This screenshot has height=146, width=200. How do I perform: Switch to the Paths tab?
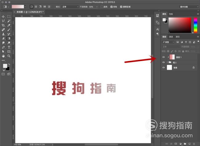click(x=178, y=37)
